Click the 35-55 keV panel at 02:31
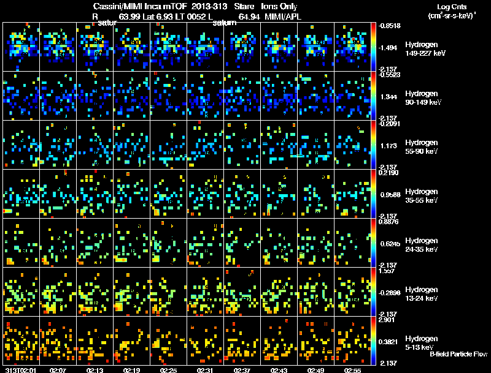The width and height of the screenshot is (491, 373). coord(206,194)
